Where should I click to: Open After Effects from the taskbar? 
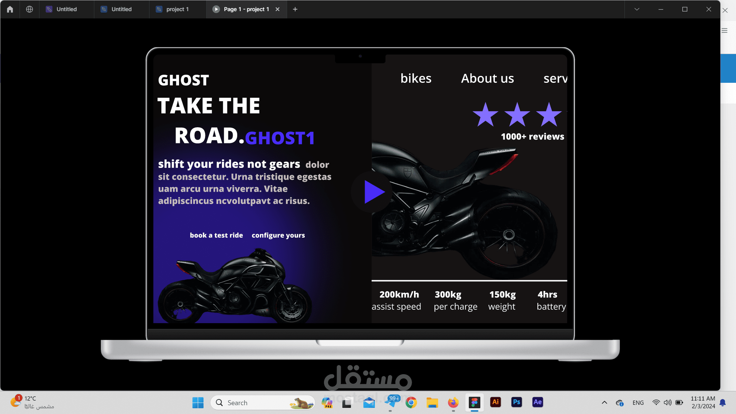click(x=537, y=402)
